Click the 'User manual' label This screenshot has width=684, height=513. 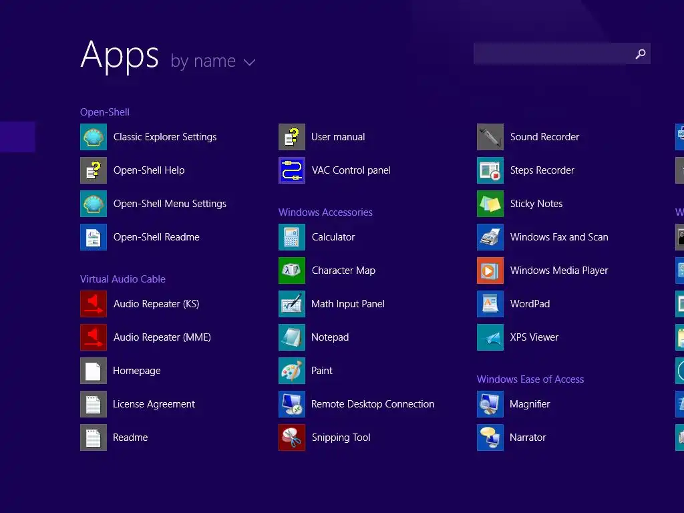338,137
